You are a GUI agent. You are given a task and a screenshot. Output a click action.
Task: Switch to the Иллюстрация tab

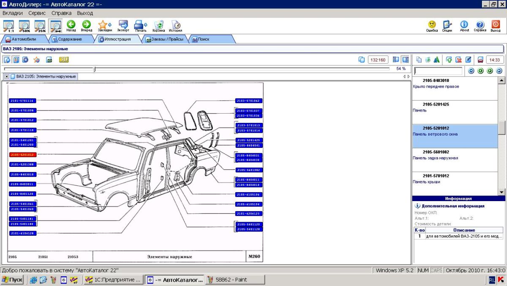pyautogui.click(x=118, y=39)
